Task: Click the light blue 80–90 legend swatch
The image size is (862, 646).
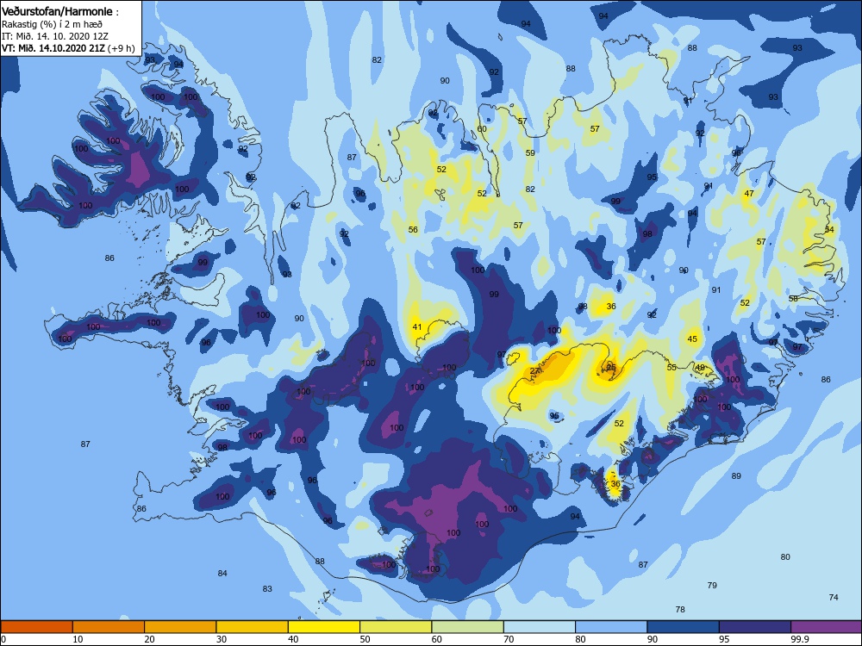Action: [611, 627]
